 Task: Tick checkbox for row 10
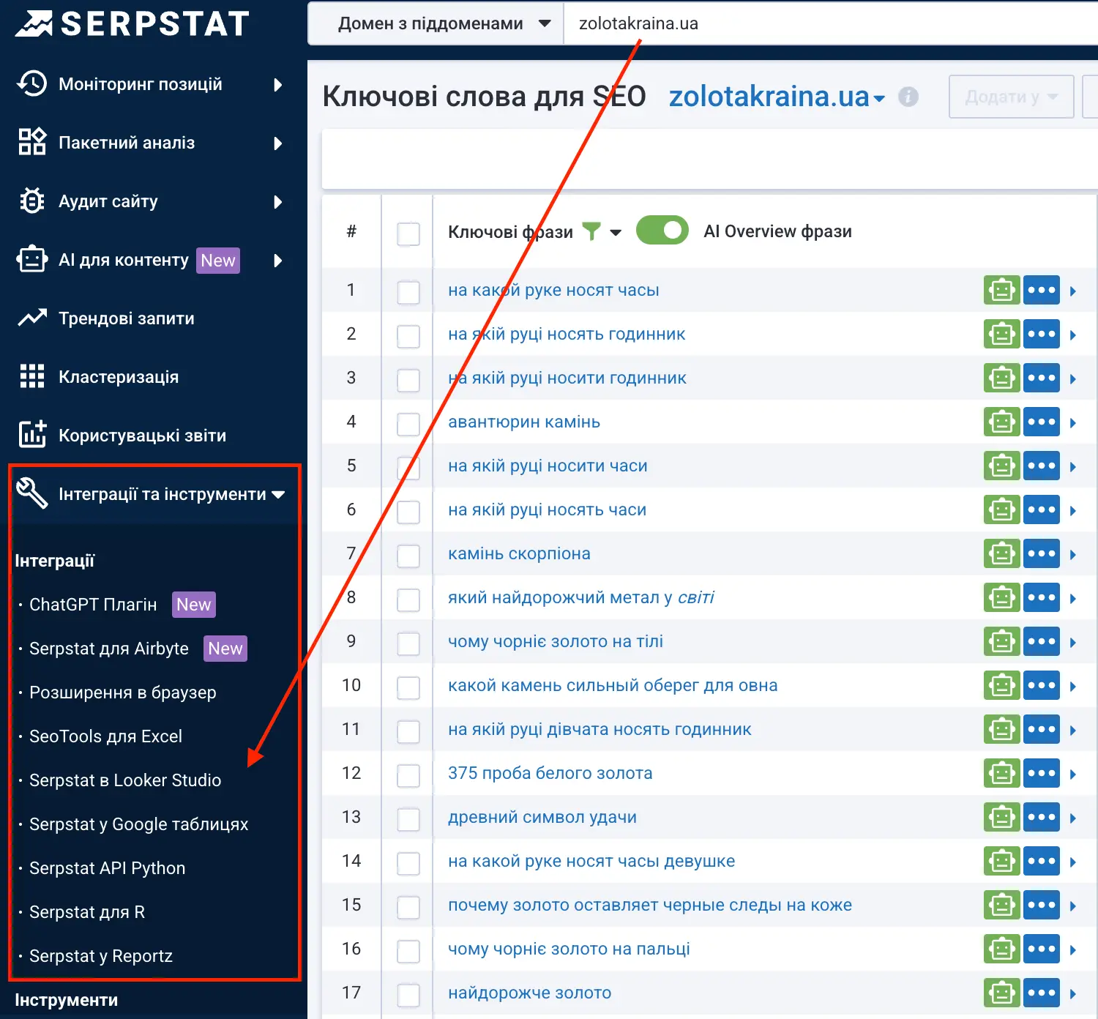[x=408, y=688]
